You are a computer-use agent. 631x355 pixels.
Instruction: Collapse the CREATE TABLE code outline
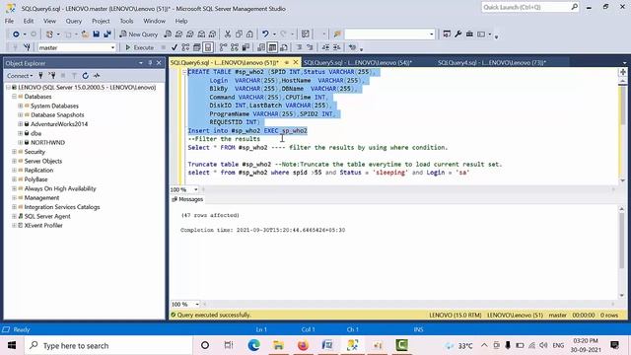184,72
